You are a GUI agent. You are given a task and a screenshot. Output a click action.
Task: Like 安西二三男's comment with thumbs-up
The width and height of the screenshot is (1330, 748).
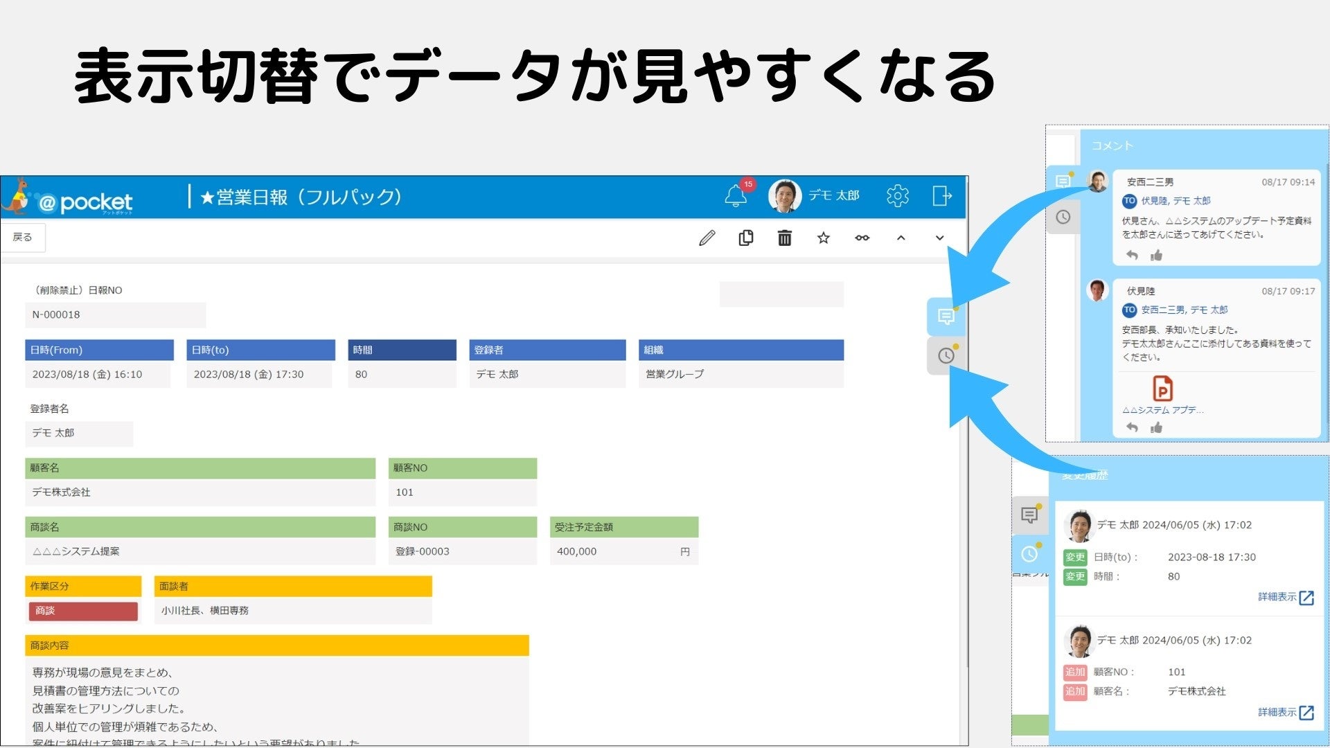pyautogui.click(x=1156, y=256)
